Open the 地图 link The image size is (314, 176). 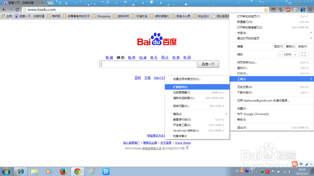click(x=187, y=58)
